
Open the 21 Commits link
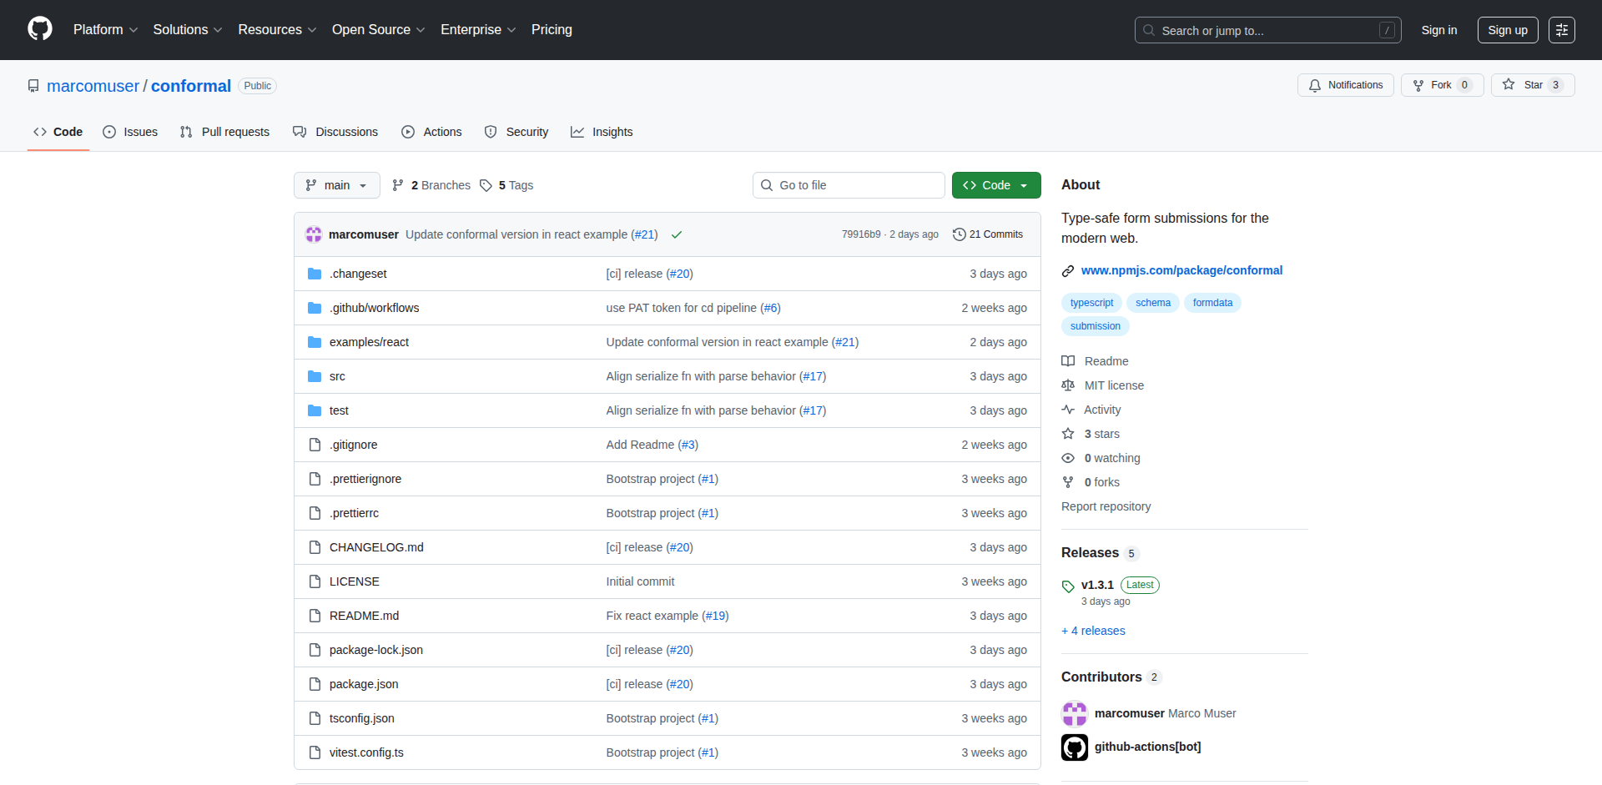(x=988, y=234)
